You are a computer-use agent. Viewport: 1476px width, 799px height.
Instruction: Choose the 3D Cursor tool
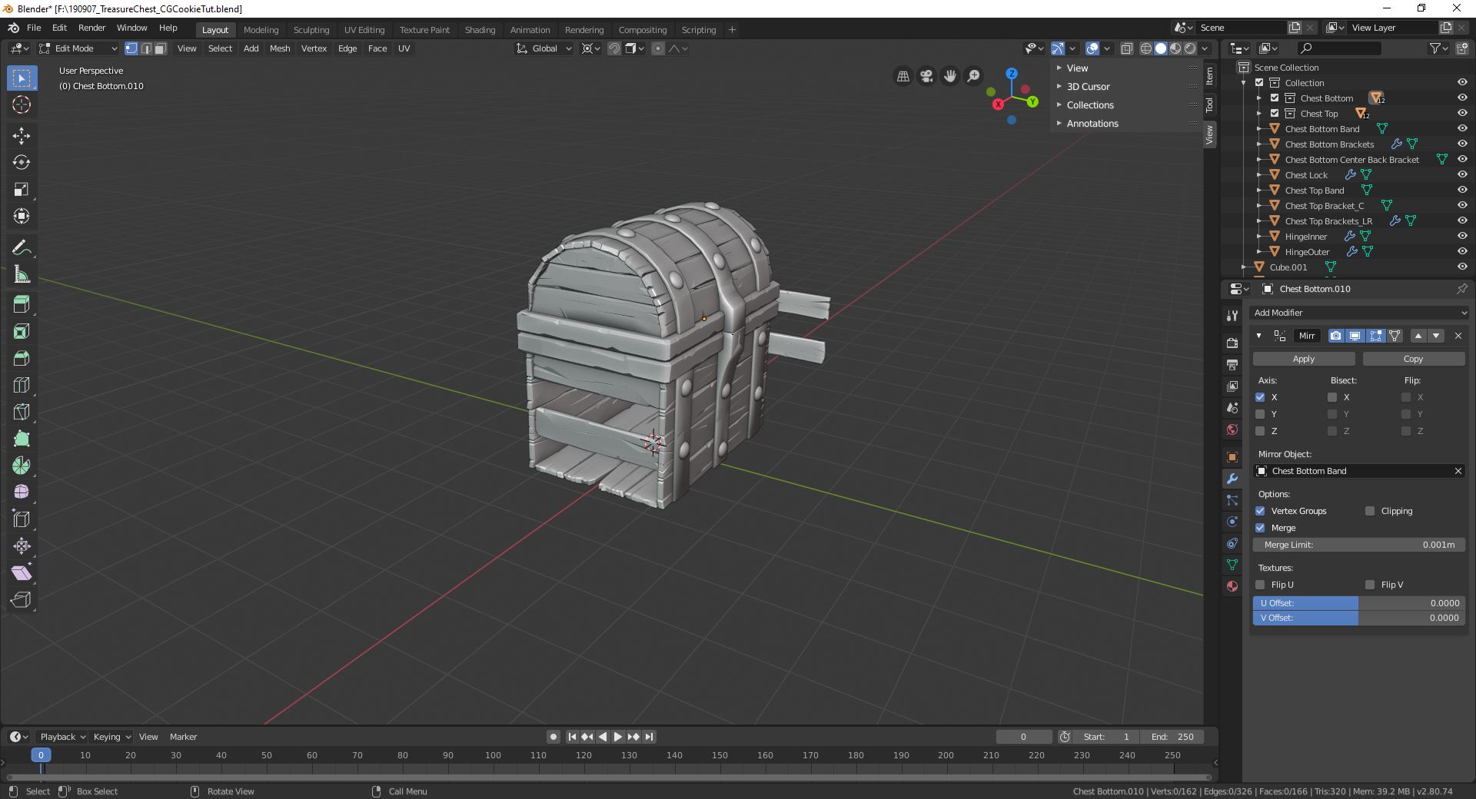pos(22,105)
